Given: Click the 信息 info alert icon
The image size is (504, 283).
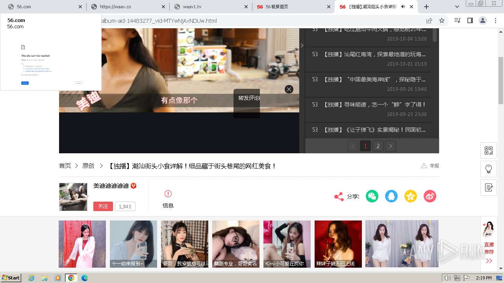Looking at the screenshot, I should pyautogui.click(x=168, y=194).
